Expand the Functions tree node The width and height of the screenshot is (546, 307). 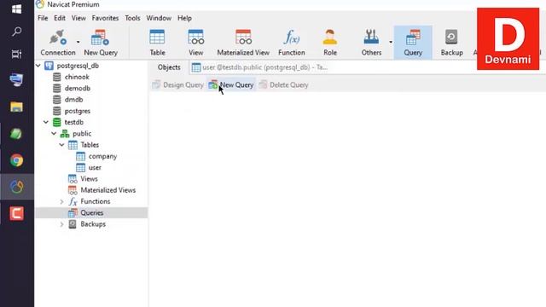61,201
